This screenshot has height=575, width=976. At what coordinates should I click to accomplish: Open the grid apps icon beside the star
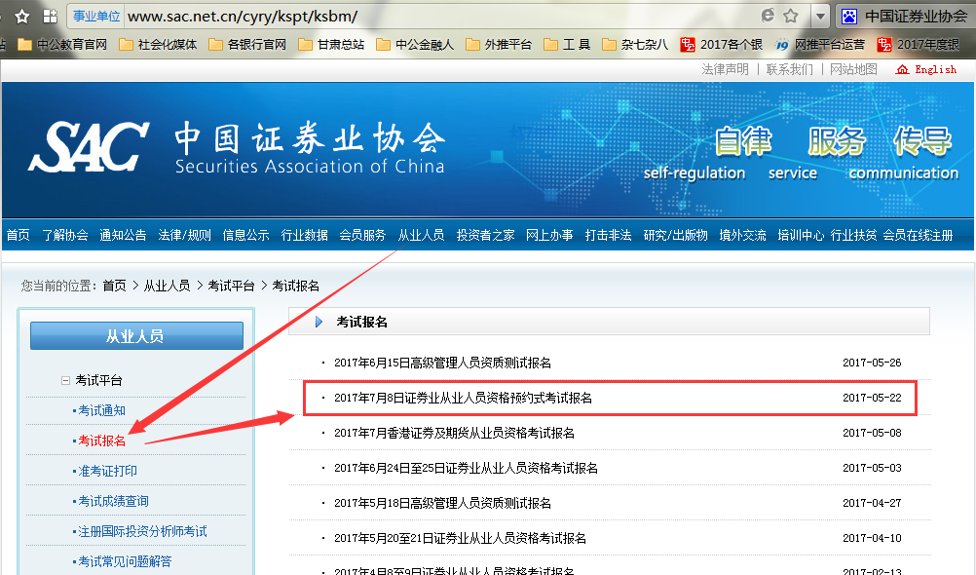[x=51, y=17]
